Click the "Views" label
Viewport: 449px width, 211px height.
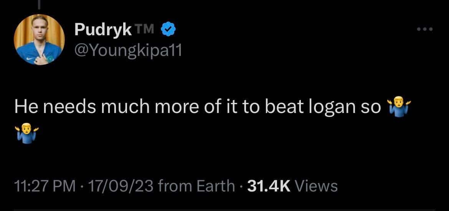(317, 186)
